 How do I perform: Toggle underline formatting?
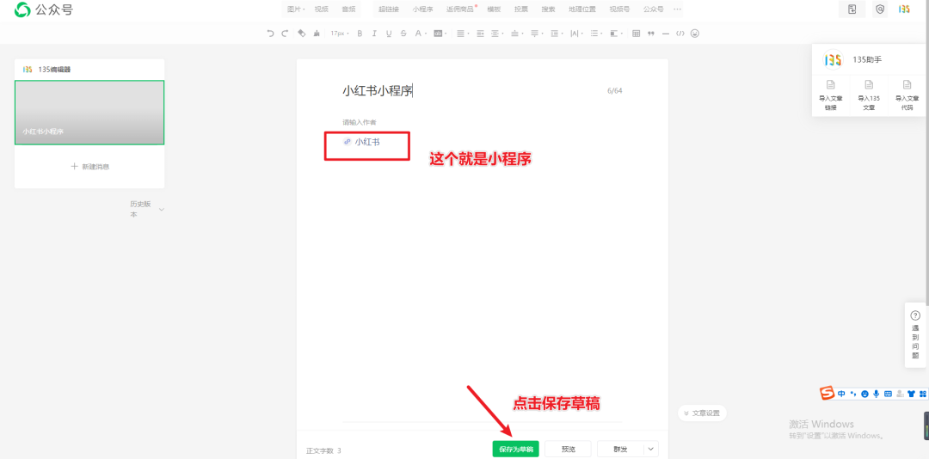coord(389,34)
